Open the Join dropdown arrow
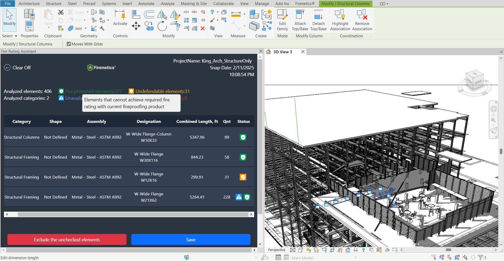Screen dimensions: 504x261 point(86,29)
